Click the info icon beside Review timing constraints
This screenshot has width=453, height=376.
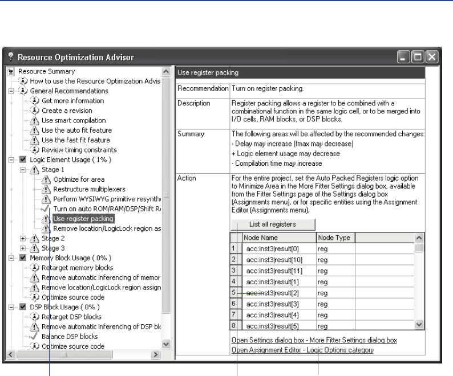pyautogui.click(x=35, y=150)
